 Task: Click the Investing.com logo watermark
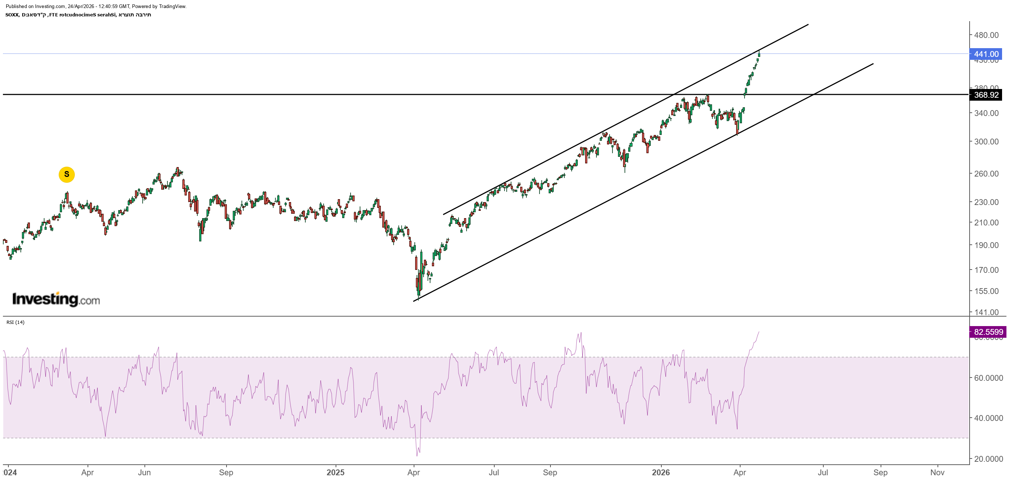pos(56,299)
